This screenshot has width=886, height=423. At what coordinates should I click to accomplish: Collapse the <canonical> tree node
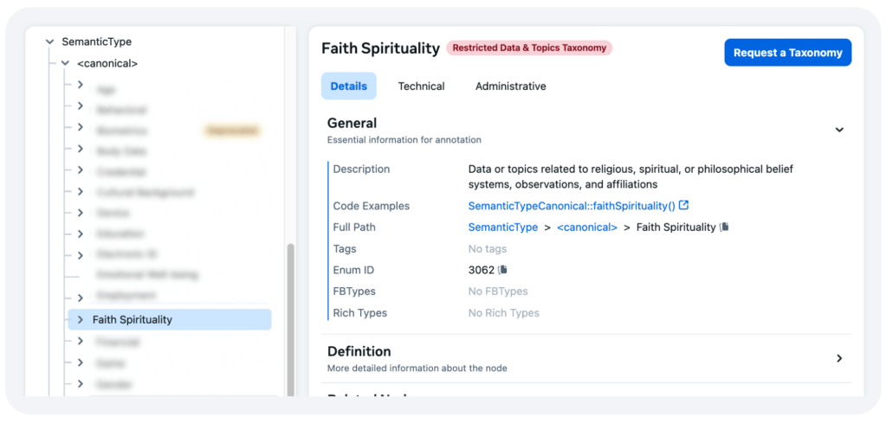coord(65,63)
